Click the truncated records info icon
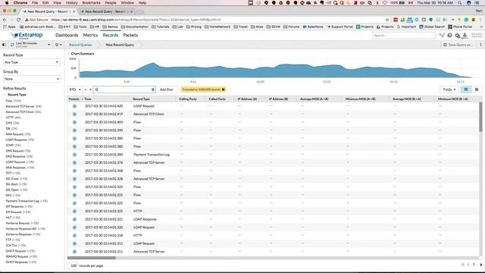This screenshot has width=485, height=273. coord(224,89)
